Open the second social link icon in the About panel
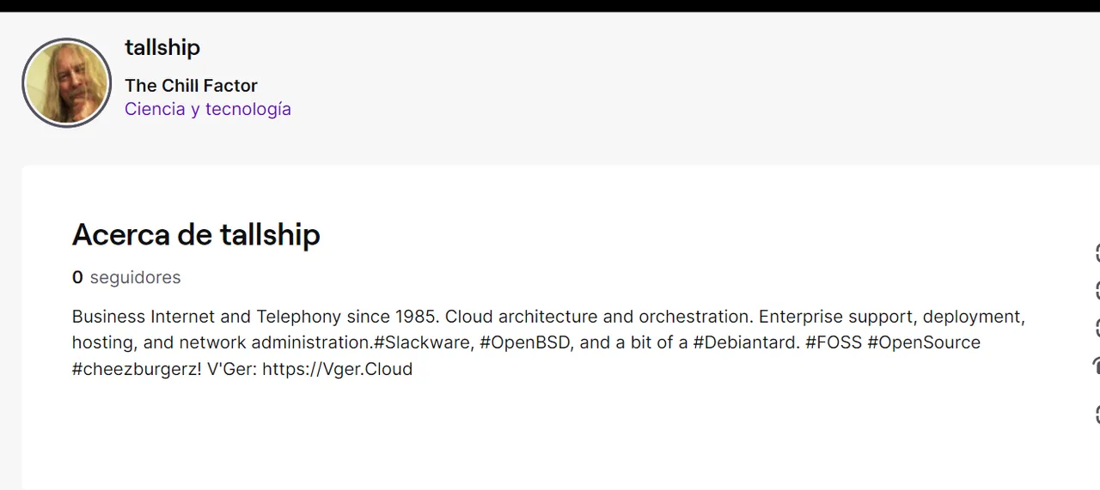1100x490 pixels. (x=1096, y=290)
